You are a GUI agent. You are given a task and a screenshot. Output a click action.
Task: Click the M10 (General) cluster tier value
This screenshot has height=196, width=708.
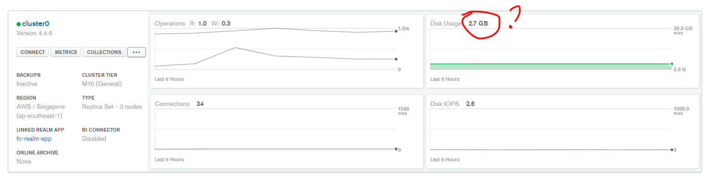102,84
